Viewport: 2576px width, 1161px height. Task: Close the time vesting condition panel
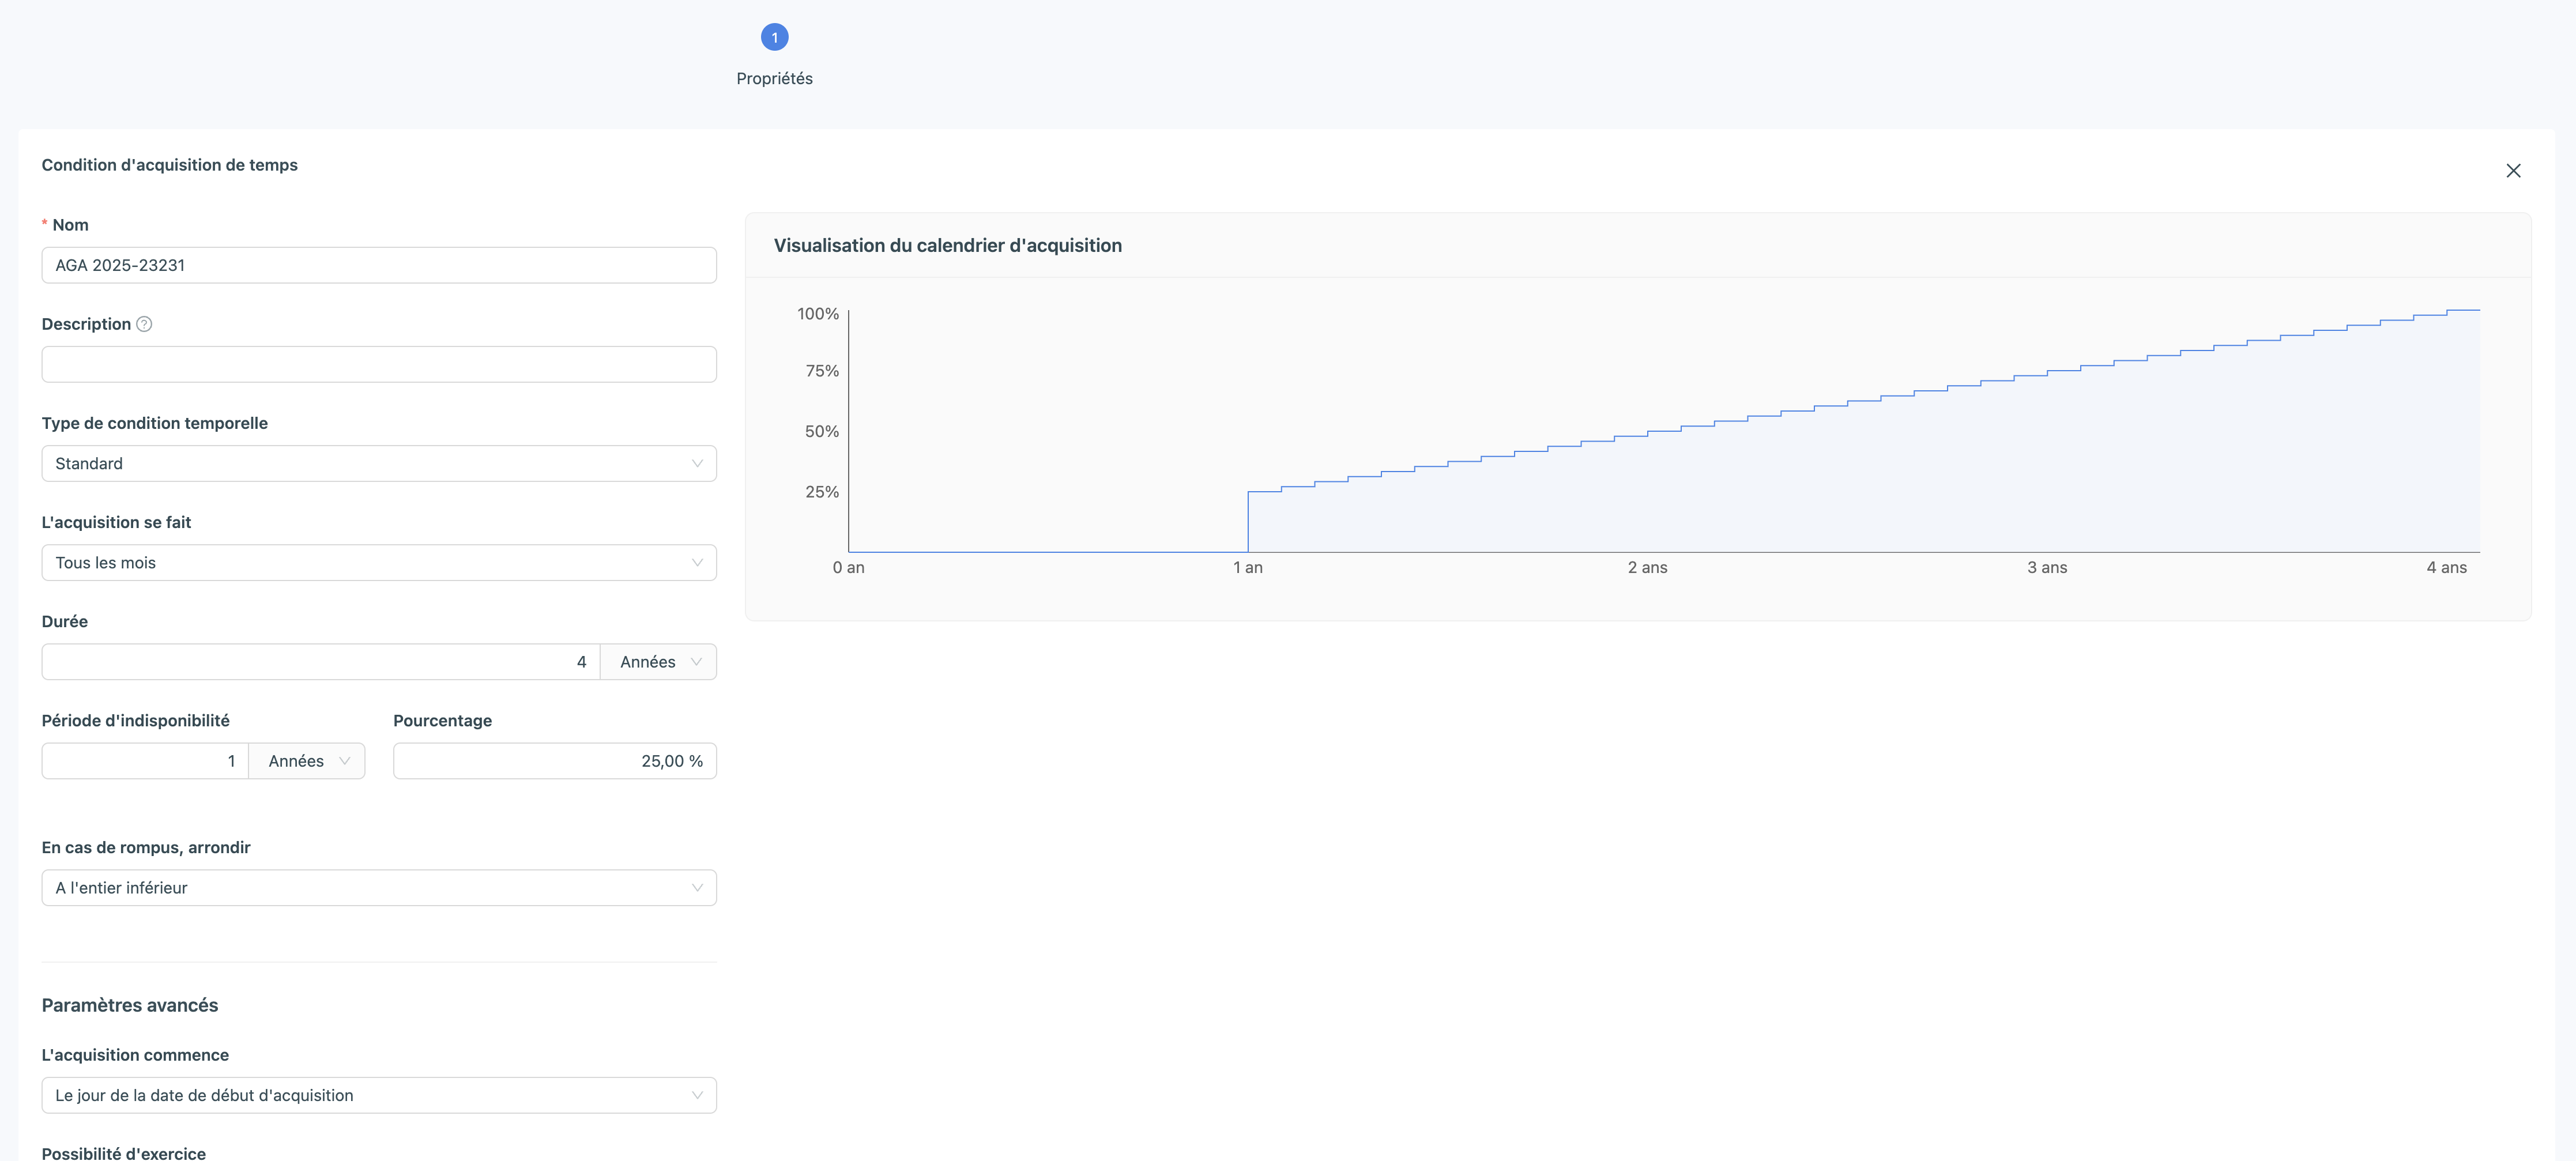2513,171
